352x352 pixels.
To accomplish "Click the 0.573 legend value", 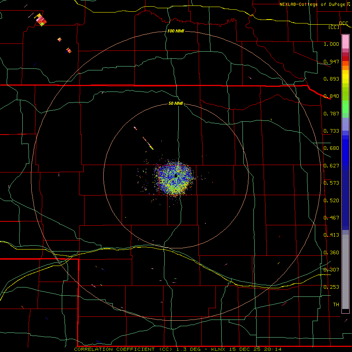I will pos(331,183).
